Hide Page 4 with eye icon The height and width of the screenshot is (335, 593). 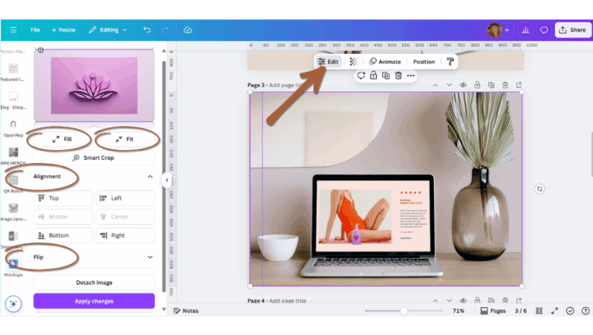click(x=463, y=300)
